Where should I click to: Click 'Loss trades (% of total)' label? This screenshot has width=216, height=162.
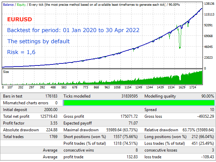[x=165, y=143]
